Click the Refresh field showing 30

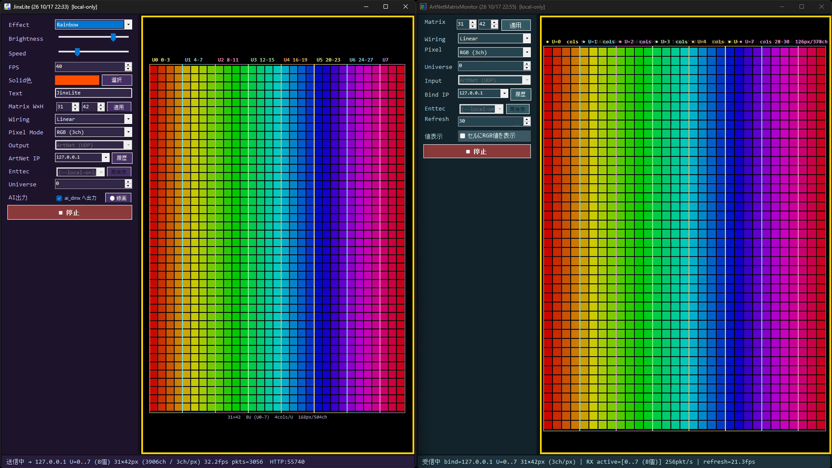tap(491, 121)
